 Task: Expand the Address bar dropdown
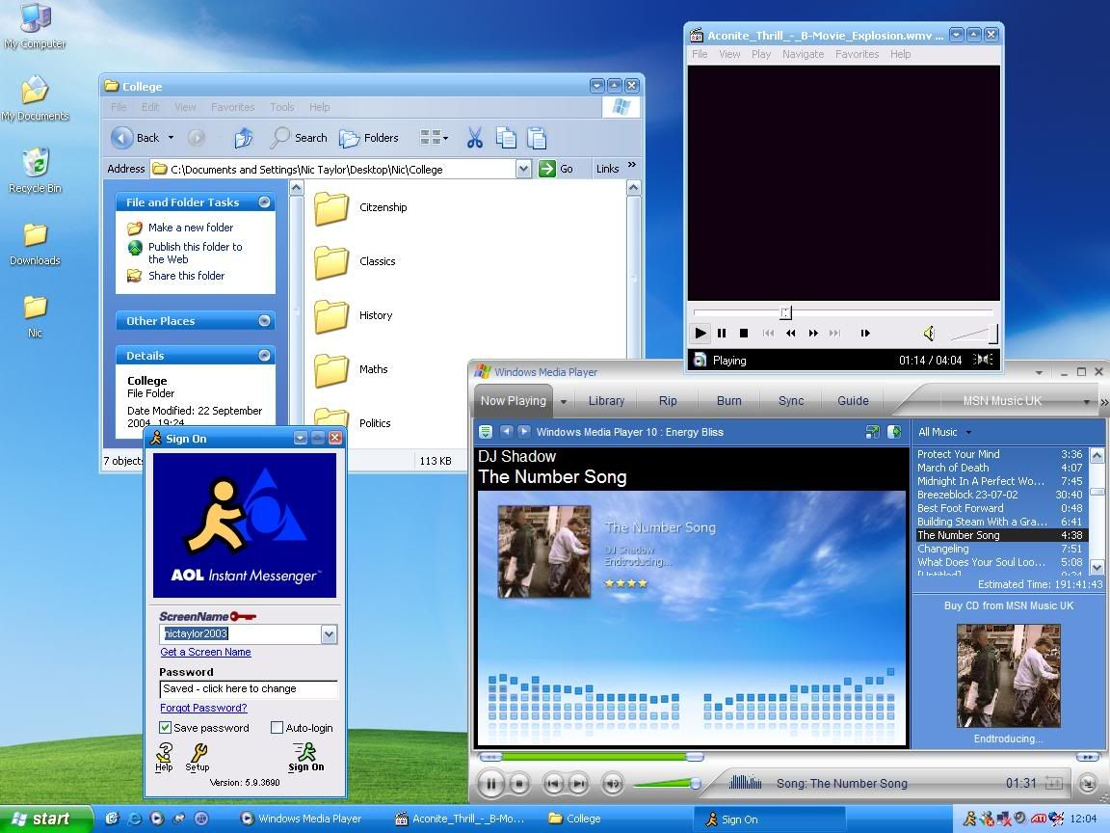523,169
